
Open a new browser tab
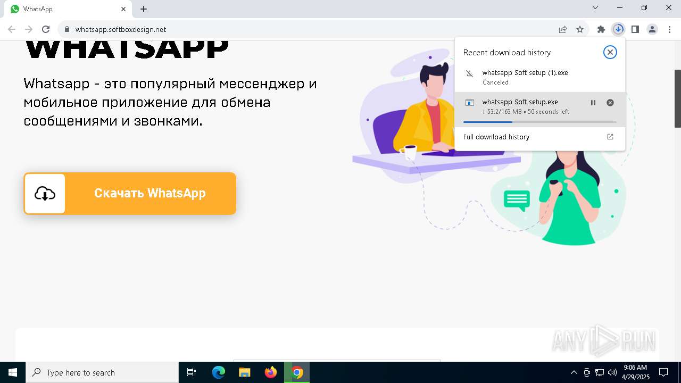(x=144, y=9)
